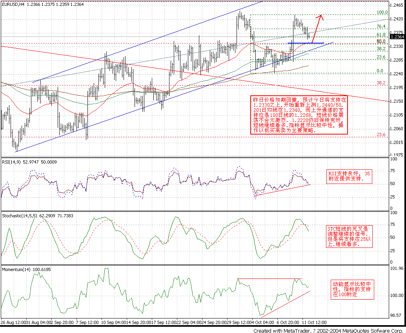Viewport: 406px width, 333px height.
Task: Click the Stochastic panel's 25 axis value
Action: click(x=393, y=251)
